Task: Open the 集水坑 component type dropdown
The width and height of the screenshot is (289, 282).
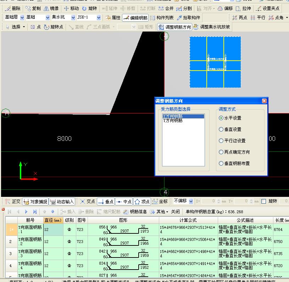Action: (x=73, y=17)
